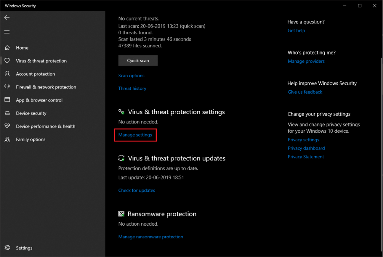This screenshot has width=383, height=257.
Task: Click the Firewall antenna icon
Action: pyautogui.click(x=7, y=87)
